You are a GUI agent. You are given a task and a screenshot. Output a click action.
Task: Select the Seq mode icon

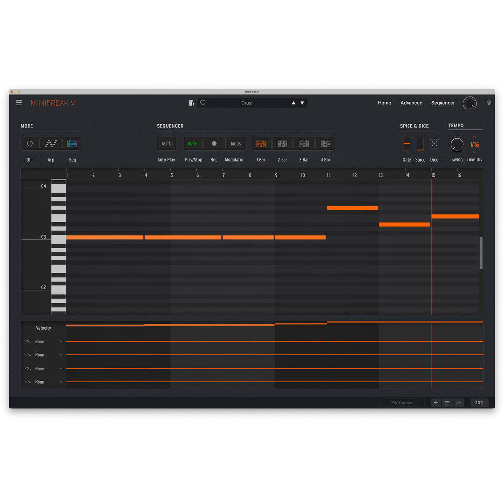(x=72, y=144)
